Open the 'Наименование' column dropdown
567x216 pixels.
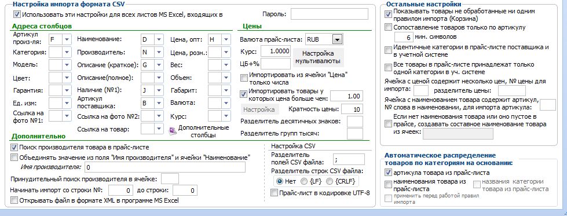[159, 39]
